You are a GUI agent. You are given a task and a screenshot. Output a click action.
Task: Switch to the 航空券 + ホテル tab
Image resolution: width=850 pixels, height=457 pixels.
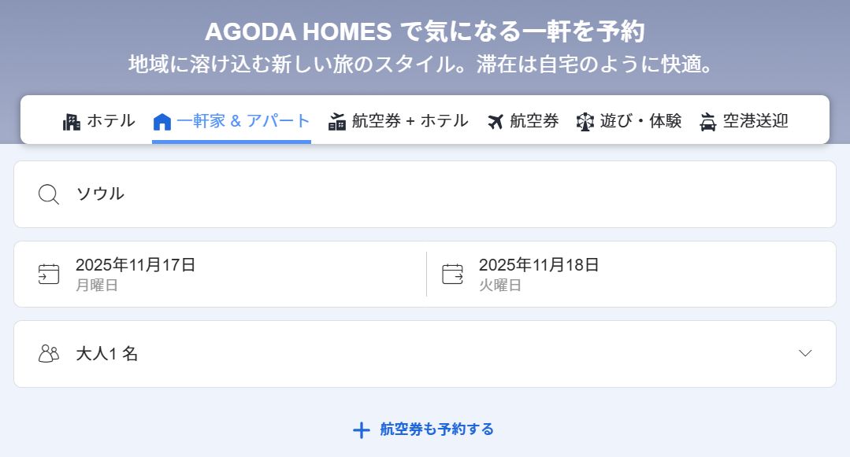coord(410,121)
